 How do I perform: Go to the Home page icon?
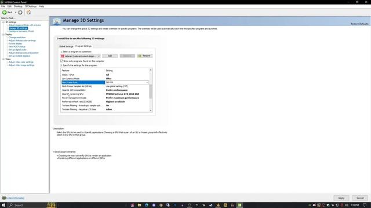click(29, 12)
